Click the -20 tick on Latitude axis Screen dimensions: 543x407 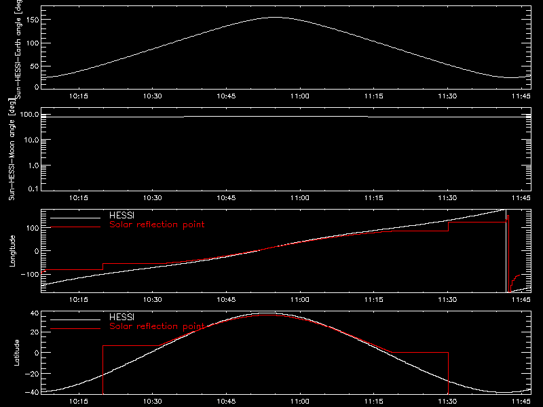point(32,374)
